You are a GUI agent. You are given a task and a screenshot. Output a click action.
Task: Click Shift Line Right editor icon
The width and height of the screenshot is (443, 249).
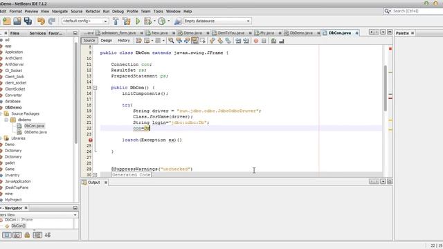coord(246,41)
